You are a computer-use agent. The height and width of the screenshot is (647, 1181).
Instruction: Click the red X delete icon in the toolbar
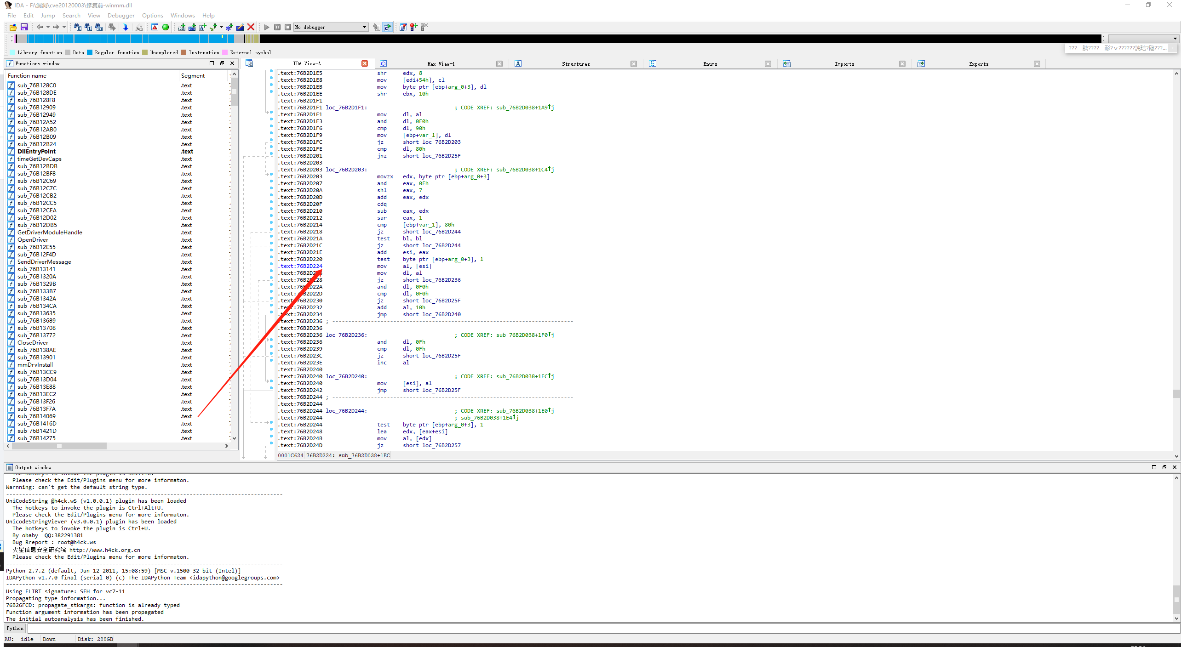pos(251,27)
